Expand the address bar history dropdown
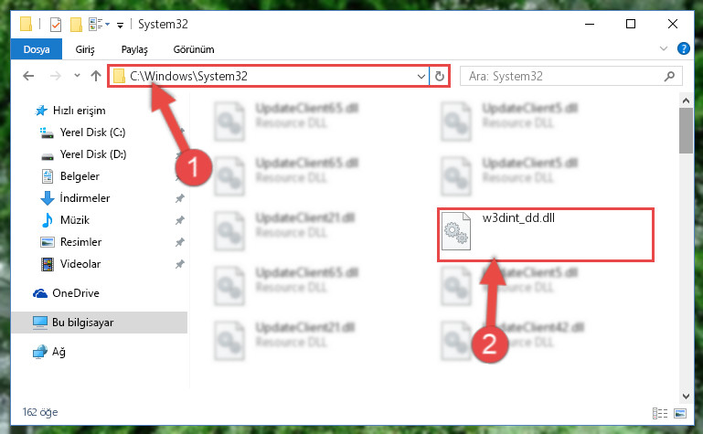703x434 pixels. coord(421,76)
